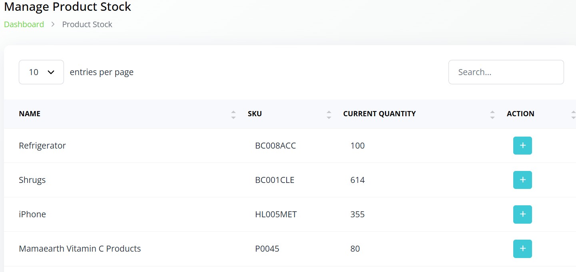
Task: Click the HL005MET SKU cell
Action: 276,214
